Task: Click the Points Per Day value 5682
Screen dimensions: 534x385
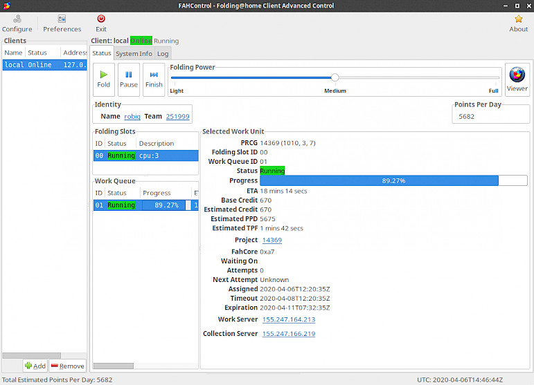Action: (466, 117)
